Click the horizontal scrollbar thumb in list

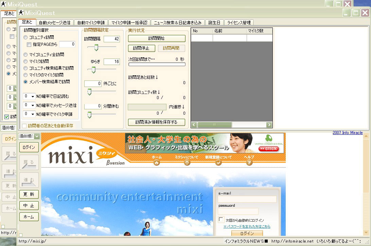215,125
